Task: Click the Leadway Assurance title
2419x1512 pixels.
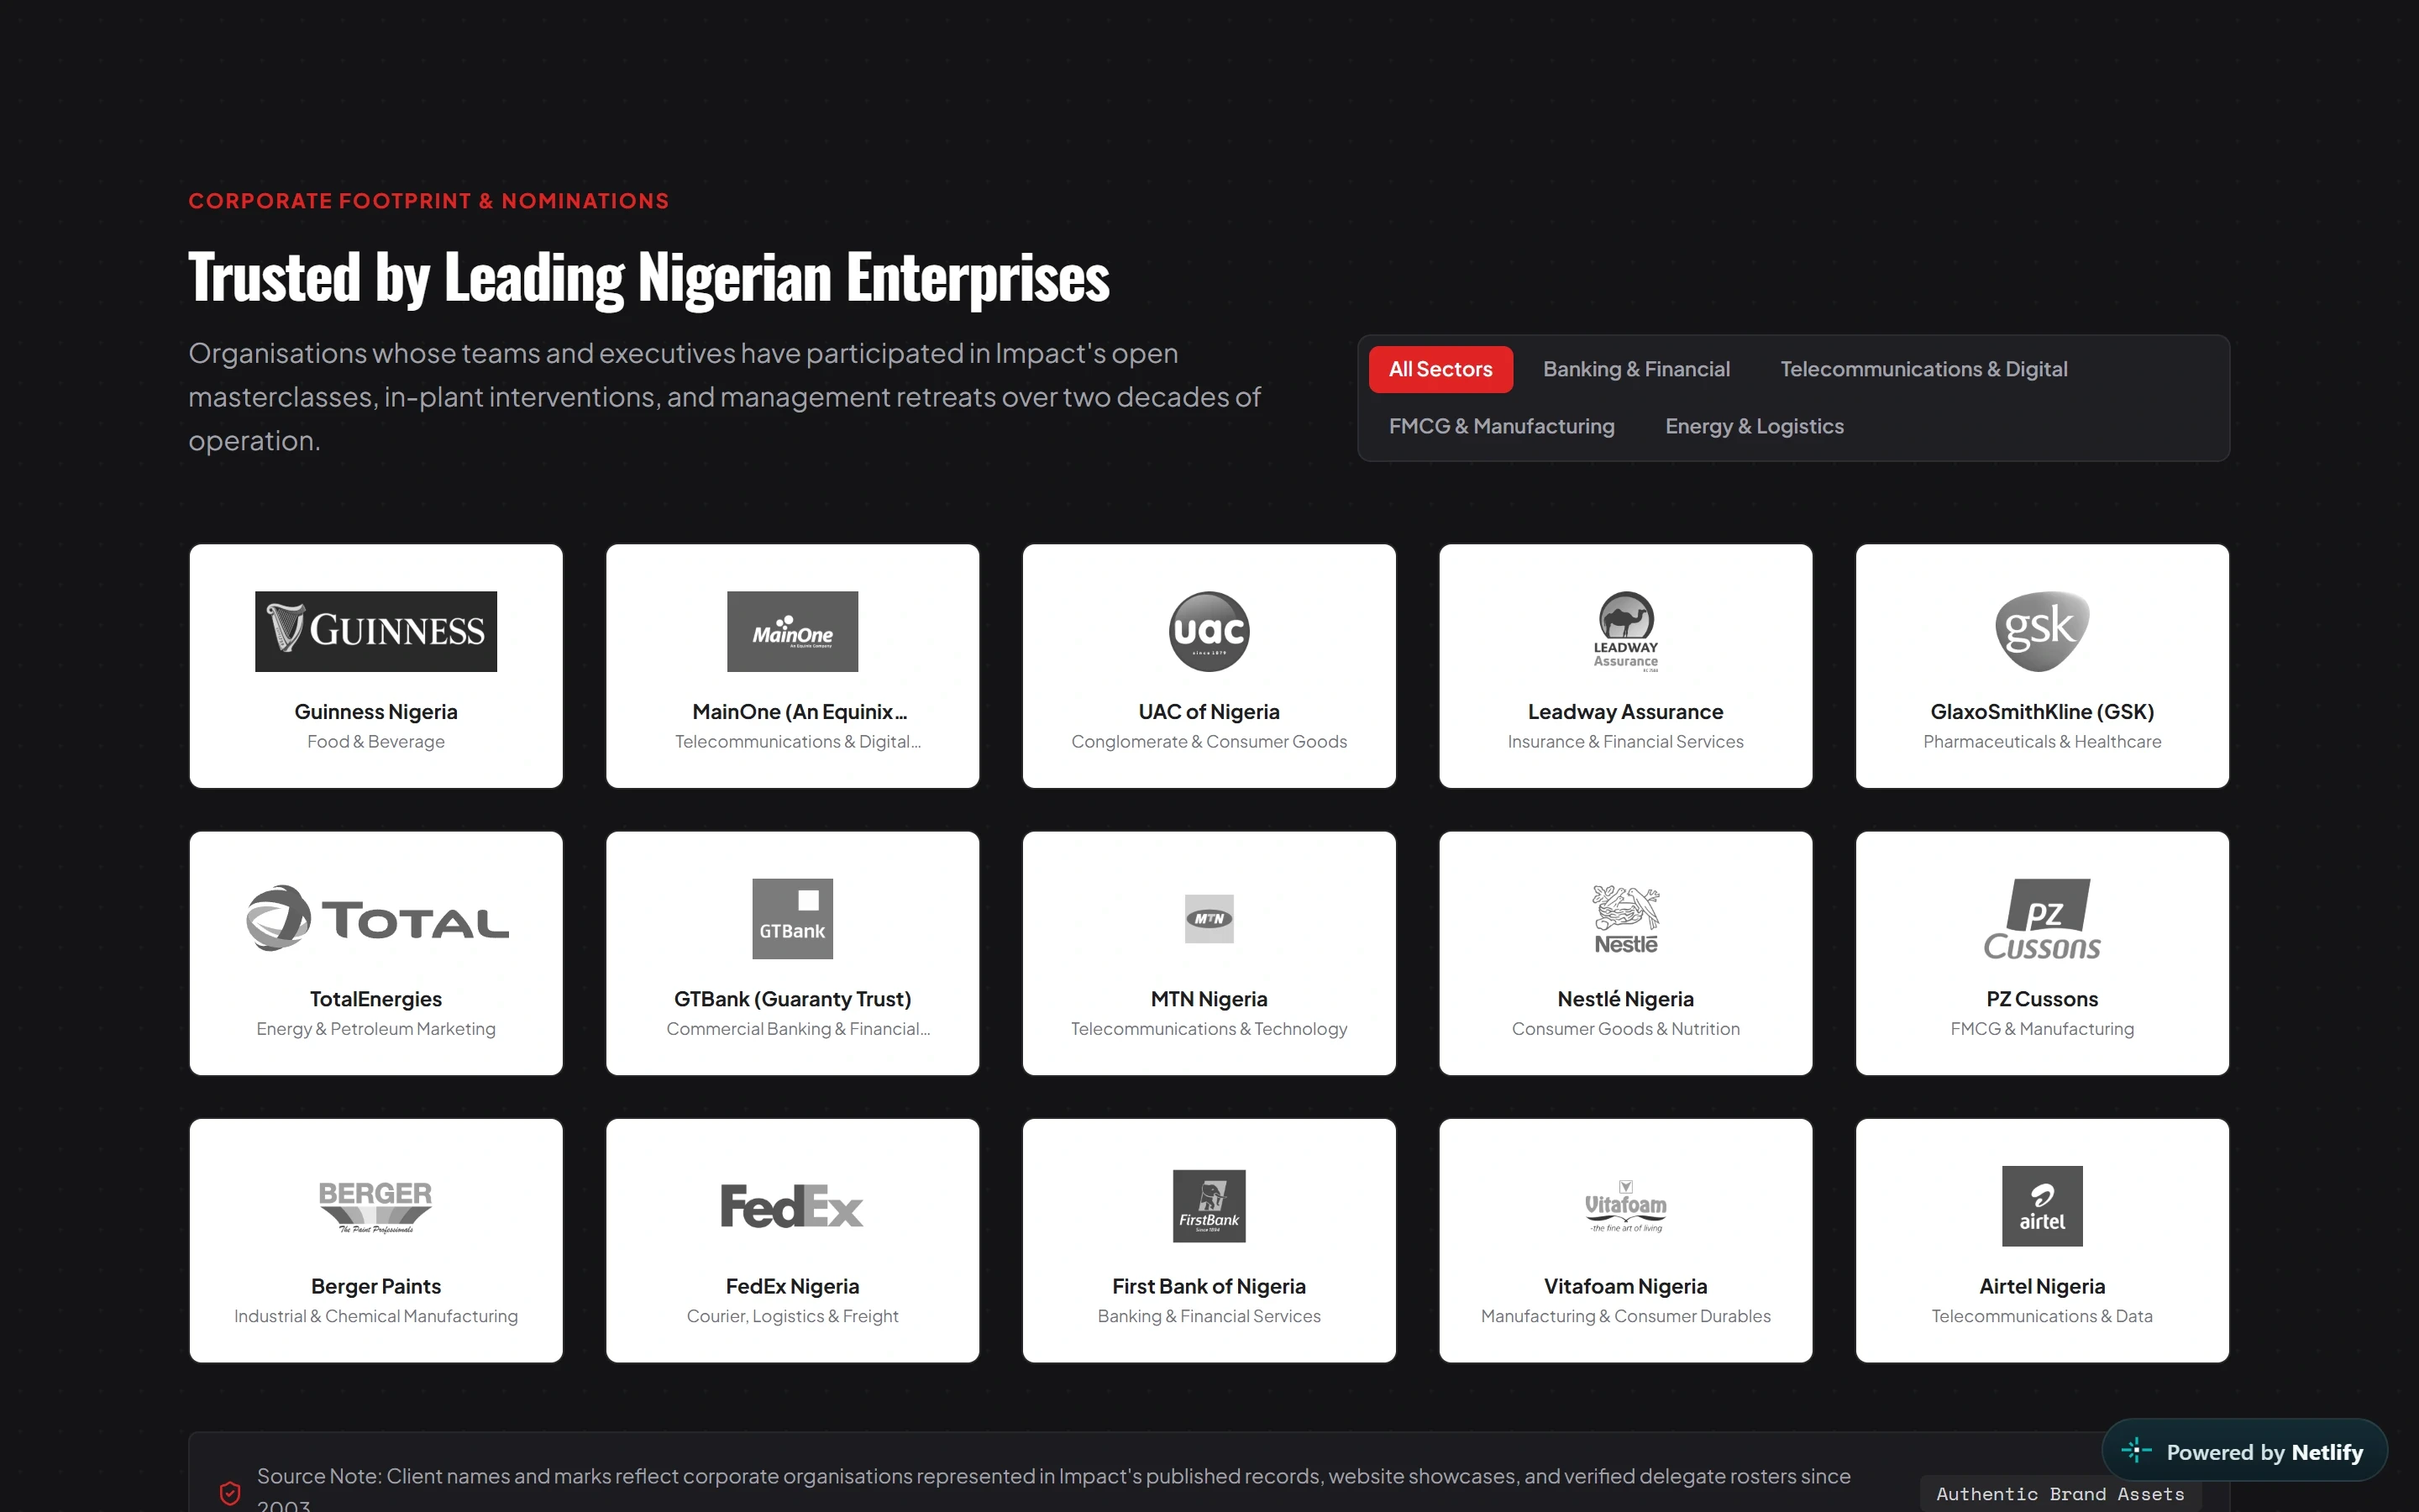Action: tap(1625, 712)
